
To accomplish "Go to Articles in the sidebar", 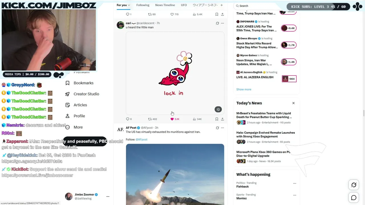I will click(76, 105).
